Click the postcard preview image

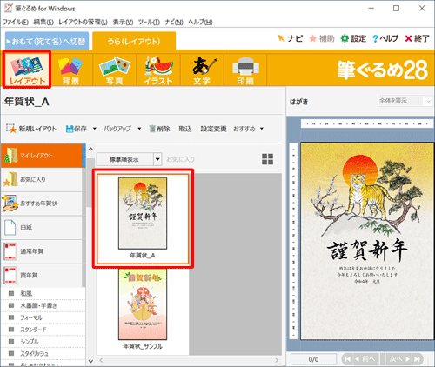point(367,241)
